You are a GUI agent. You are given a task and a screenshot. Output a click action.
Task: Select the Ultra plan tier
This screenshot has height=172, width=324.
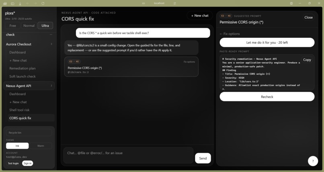[45, 26]
